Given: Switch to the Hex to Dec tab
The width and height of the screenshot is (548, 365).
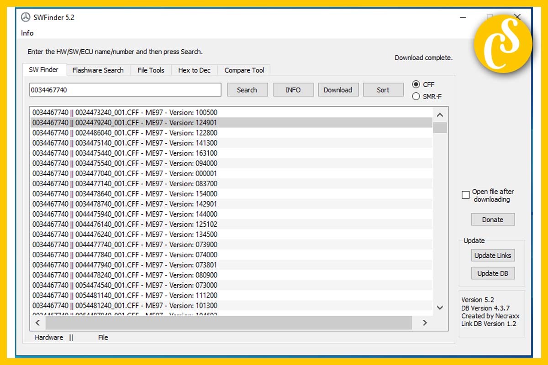Looking at the screenshot, I should [x=194, y=70].
